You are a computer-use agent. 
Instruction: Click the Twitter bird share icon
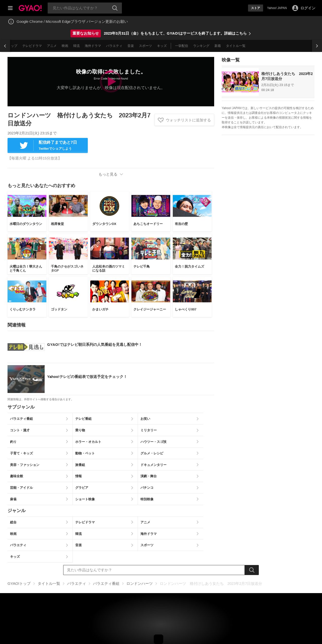[x=24, y=145]
